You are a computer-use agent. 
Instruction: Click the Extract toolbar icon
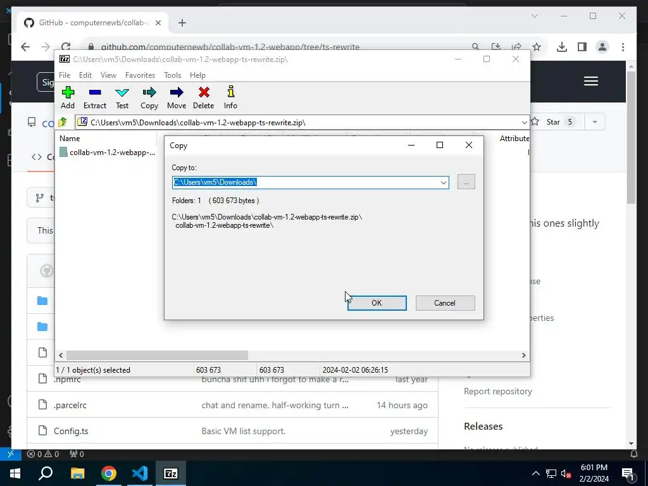click(95, 97)
